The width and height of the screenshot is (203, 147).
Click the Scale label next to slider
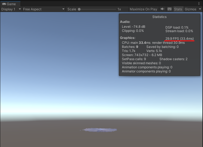72,9
